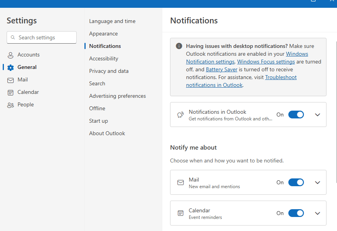
Task: Open the Offline settings page
Action: click(x=97, y=108)
